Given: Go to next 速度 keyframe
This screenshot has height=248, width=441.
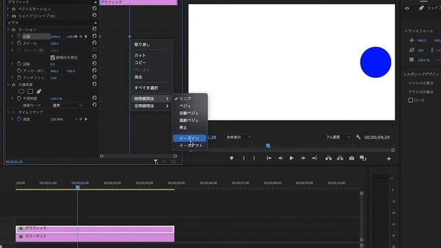Looking at the screenshot, I should [x=85, y=119].
